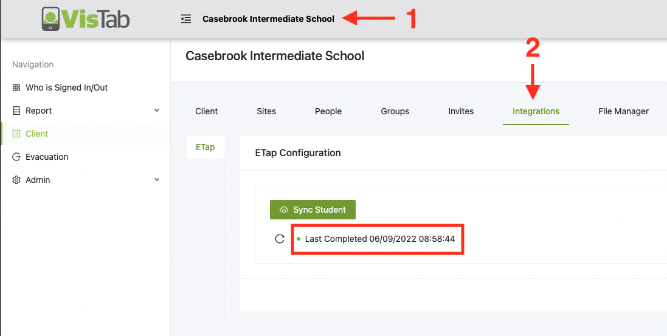Select the ETap side tab
The width and height of the screenshot is (667, 336).
(x=205, y=147)
